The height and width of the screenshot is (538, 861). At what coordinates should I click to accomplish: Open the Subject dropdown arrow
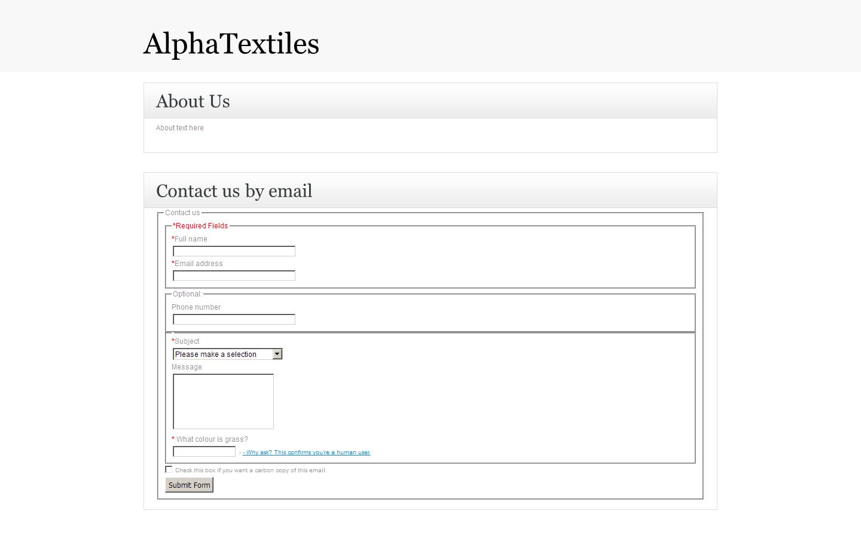277,354
